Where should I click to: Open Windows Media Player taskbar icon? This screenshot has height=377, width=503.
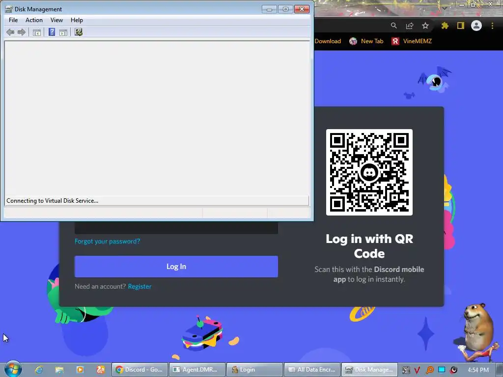[x=80, y=370]
